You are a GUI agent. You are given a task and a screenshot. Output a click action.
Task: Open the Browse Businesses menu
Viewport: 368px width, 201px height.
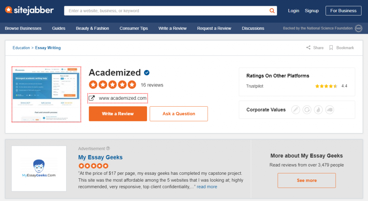[x=23, y=28]
